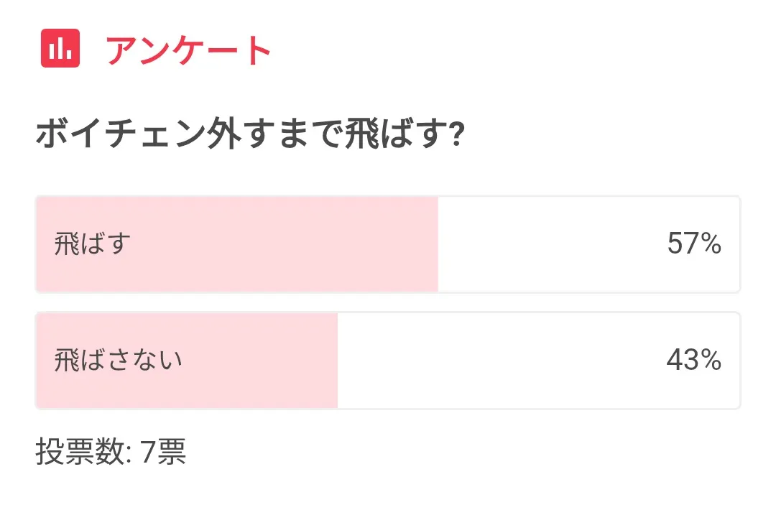Viewport: 776px width, 510px height.
Task: Click the アンケート heading
Action: click(x=189, y=50)
